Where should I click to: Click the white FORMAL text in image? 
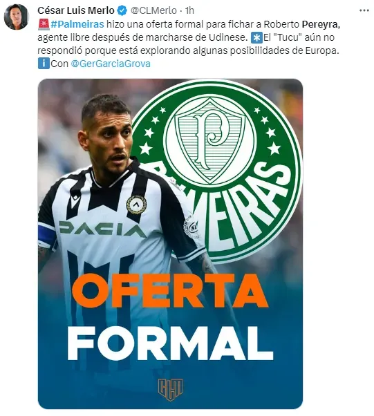tap(170, 343)
